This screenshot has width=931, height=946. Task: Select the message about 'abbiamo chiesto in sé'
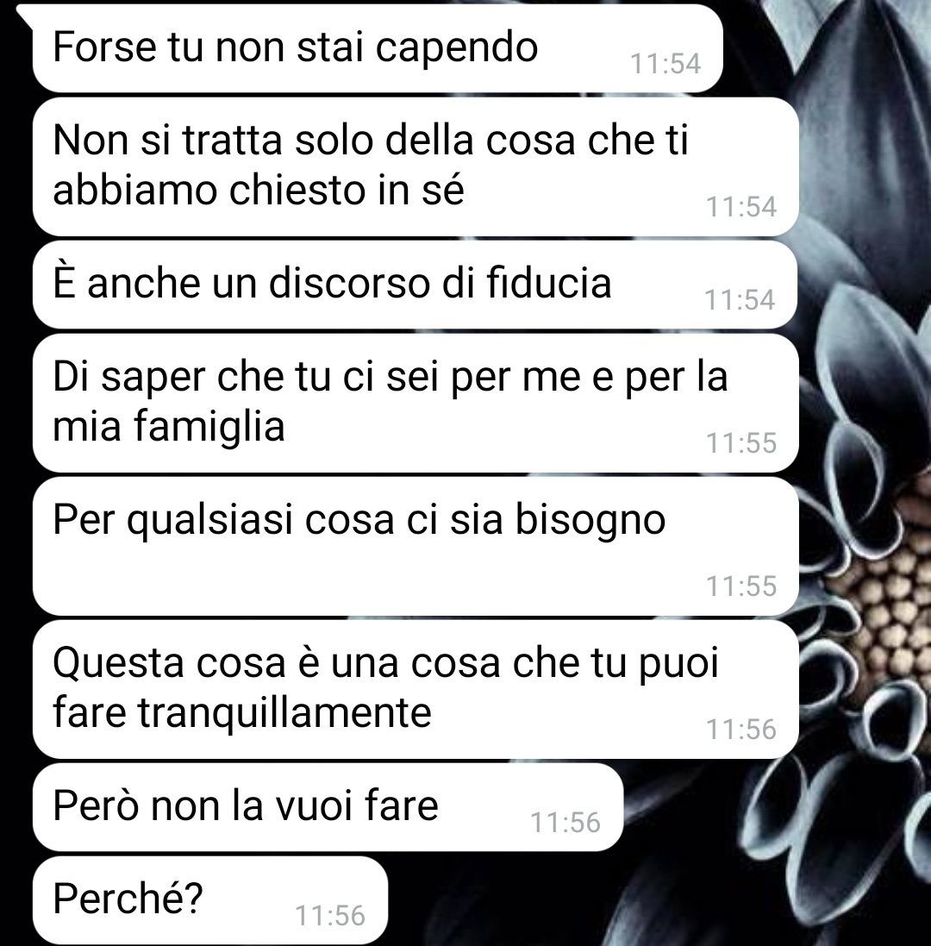click(416, 166)
